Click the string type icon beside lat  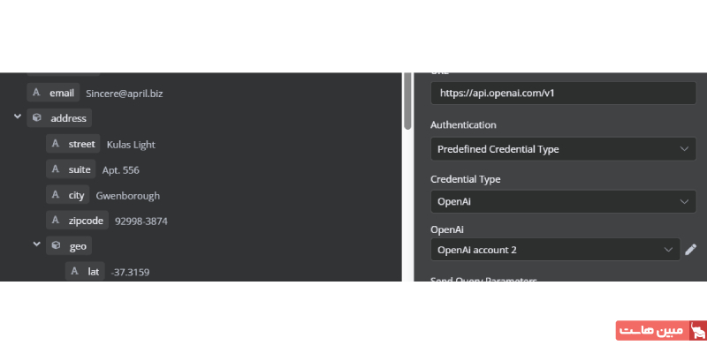[x=74, y=272]
